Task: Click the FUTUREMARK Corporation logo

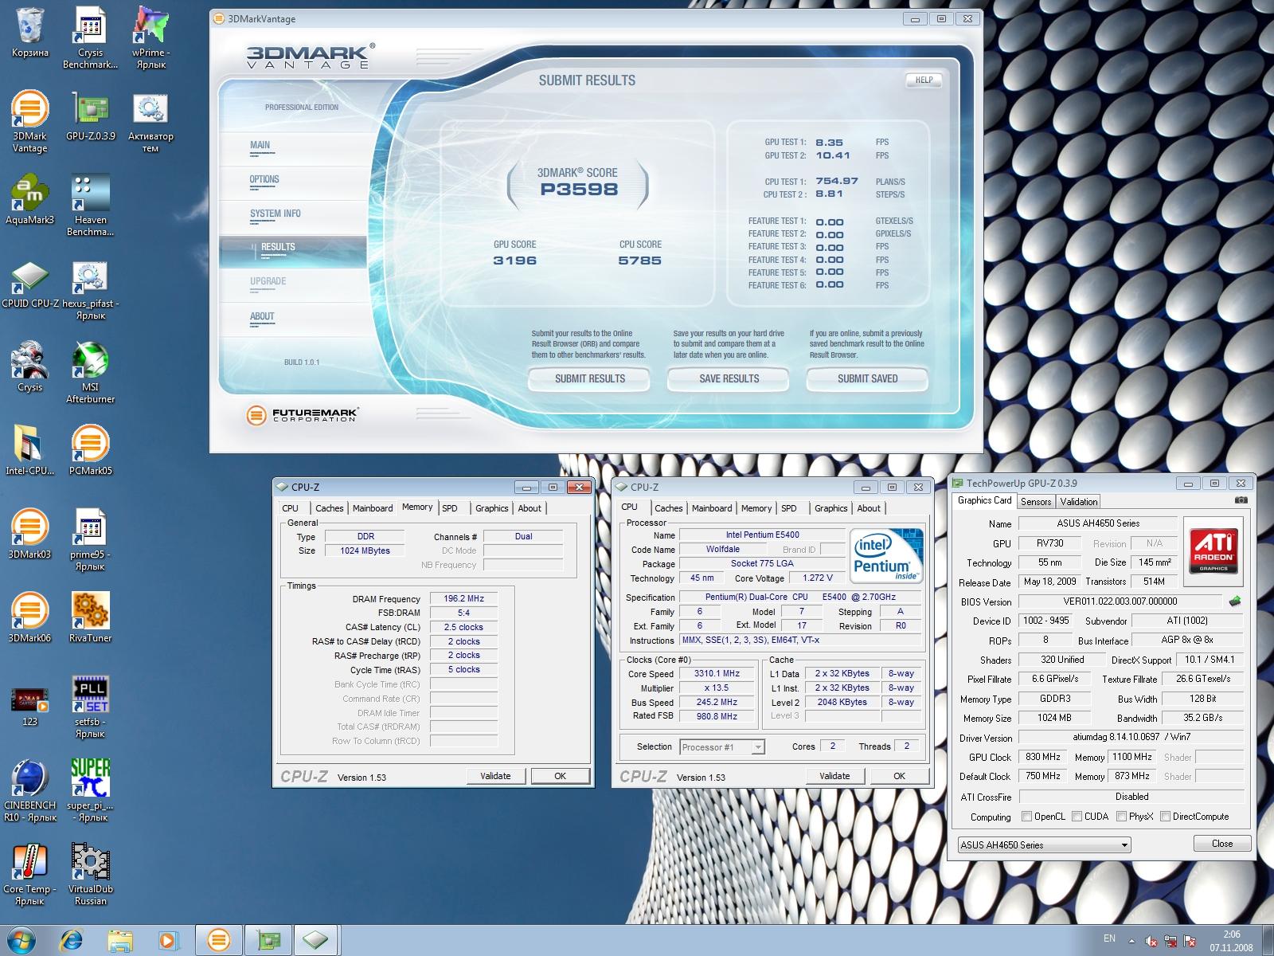Action: [303, 414]
